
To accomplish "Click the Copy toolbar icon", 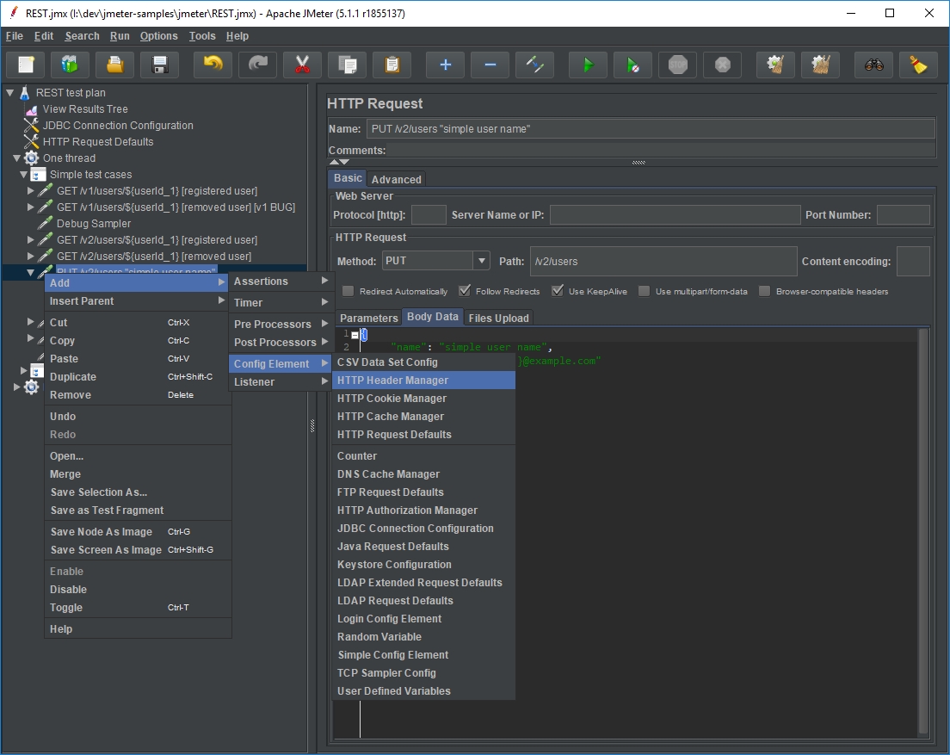I will click(347, 65).
